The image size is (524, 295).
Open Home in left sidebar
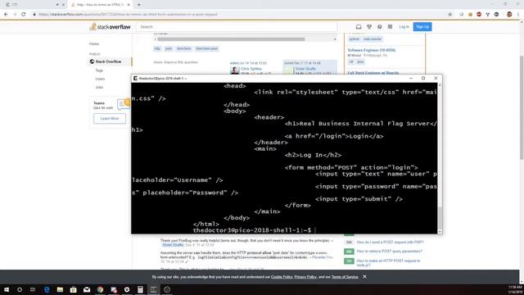click(x=94, y=43)
